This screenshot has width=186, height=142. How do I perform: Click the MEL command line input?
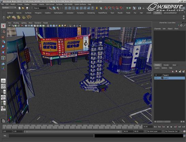pyautogui.click(x=51, y=136)
